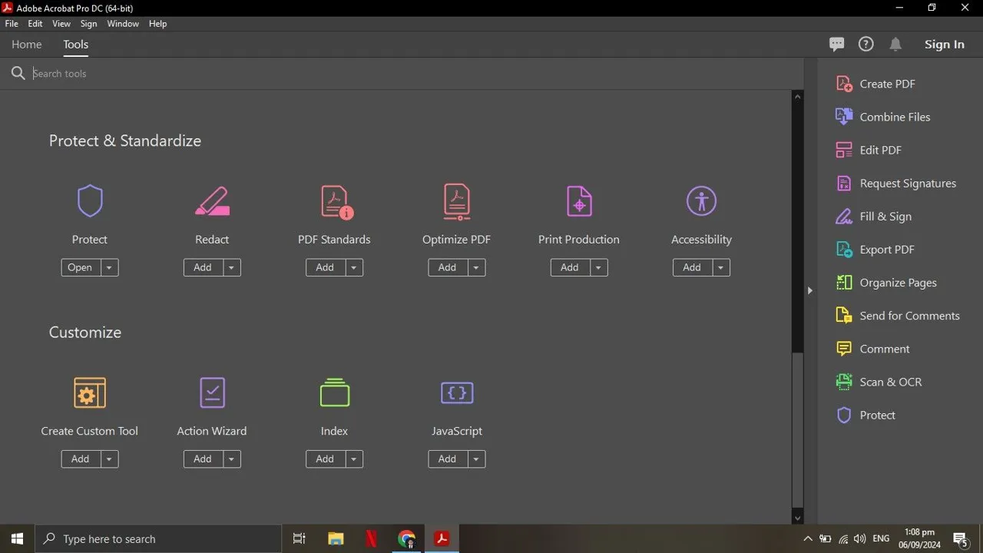Click Add button under PDF Standards
983x553 pixels.
coord(325,267)
